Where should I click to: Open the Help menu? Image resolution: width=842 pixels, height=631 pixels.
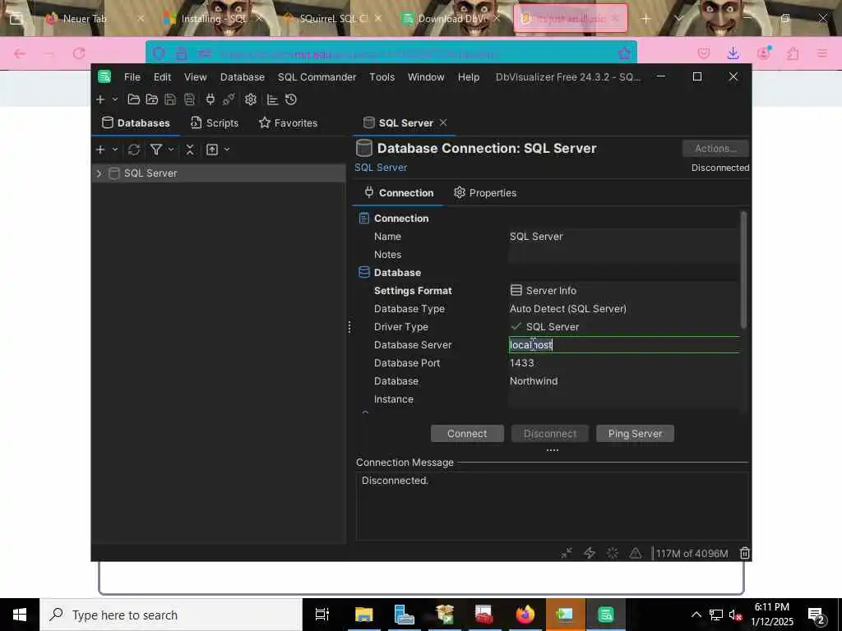[x=468, y=77]
